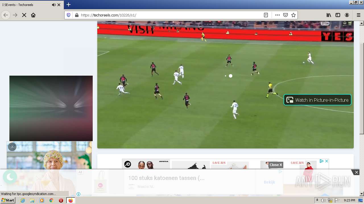Open ad info circle icon at bottom left
This screenshot has height=204, width=364.
(78, 194)
